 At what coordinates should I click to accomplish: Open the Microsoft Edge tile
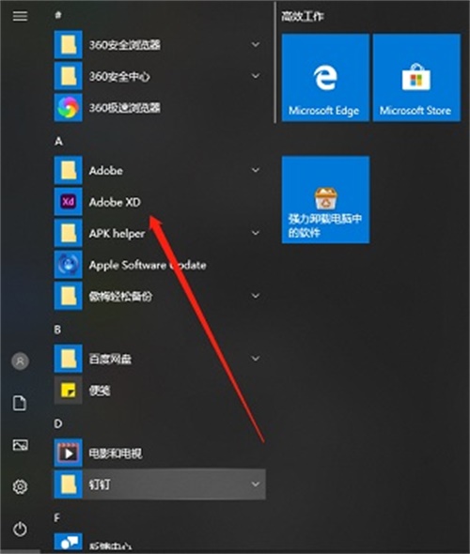(x=325, y=78)
